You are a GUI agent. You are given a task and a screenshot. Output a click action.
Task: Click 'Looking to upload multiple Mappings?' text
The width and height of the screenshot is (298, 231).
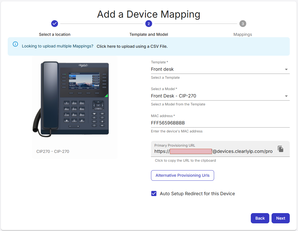[x=58, y=46]
